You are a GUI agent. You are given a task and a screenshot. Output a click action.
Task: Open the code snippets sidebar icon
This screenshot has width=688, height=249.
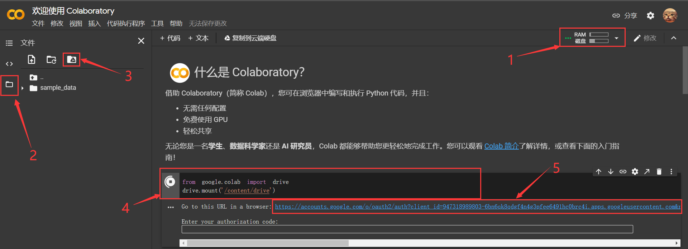point(9,64)
